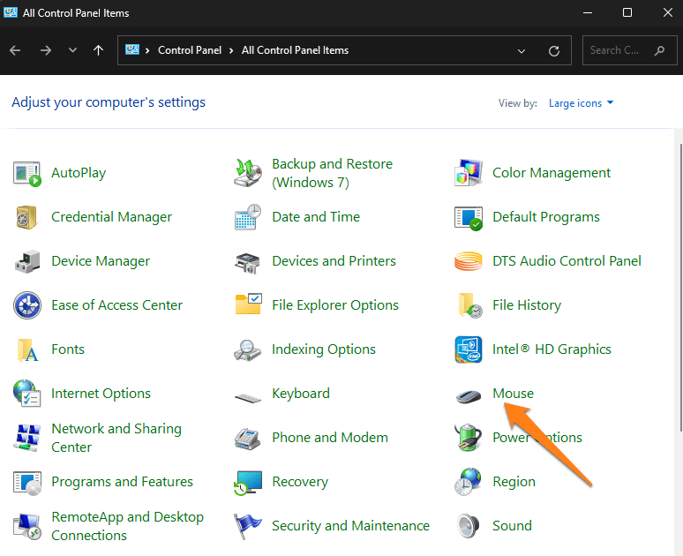This screenshot has width=683, height=556.
Task: Open the Fonts icon
Action: click(x=27, y=349)
